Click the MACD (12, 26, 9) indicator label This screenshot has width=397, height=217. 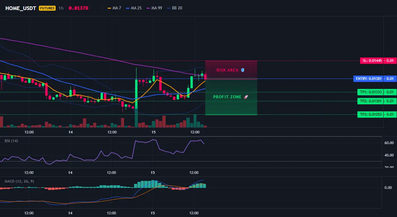pos(19,181)
